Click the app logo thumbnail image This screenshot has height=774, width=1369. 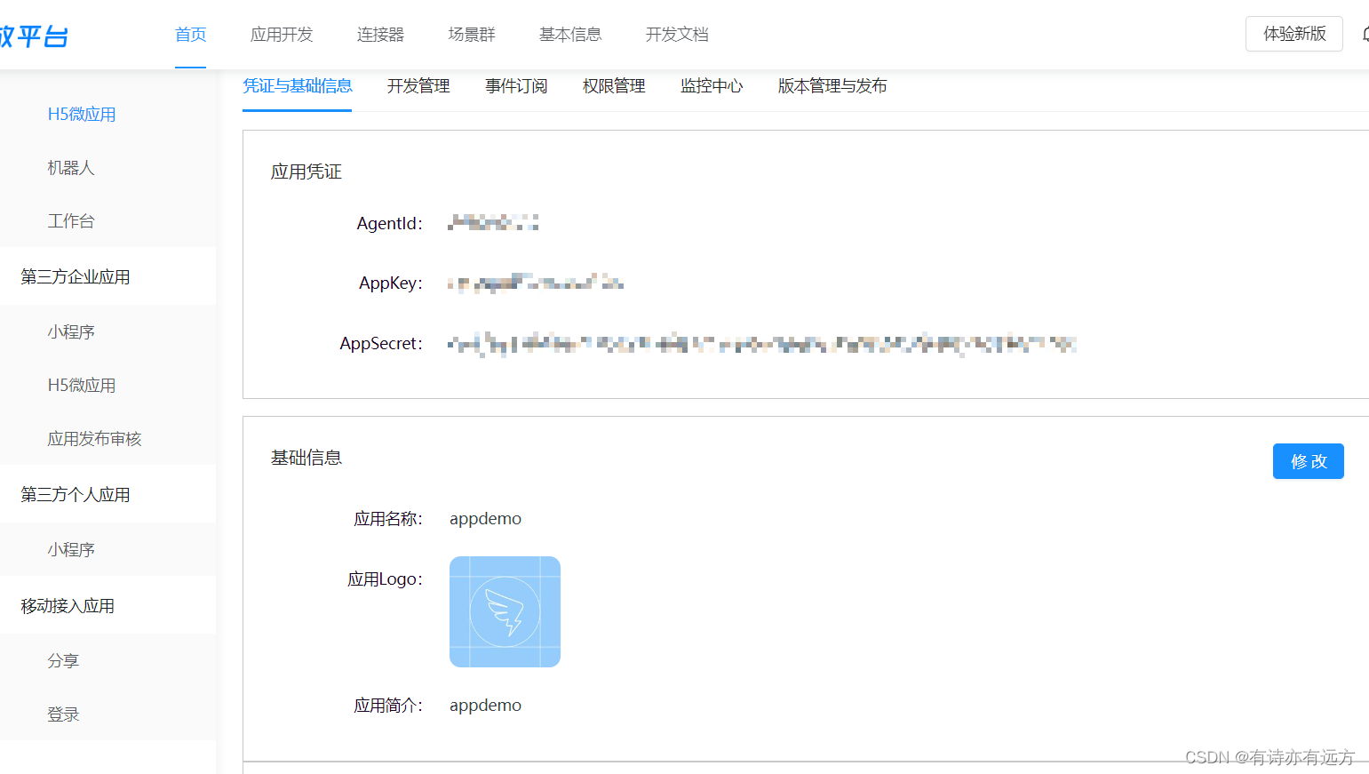click(x=505, y=612)
